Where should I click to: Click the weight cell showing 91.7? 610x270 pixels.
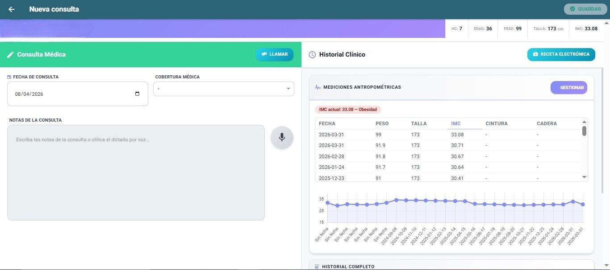(380, 167)
